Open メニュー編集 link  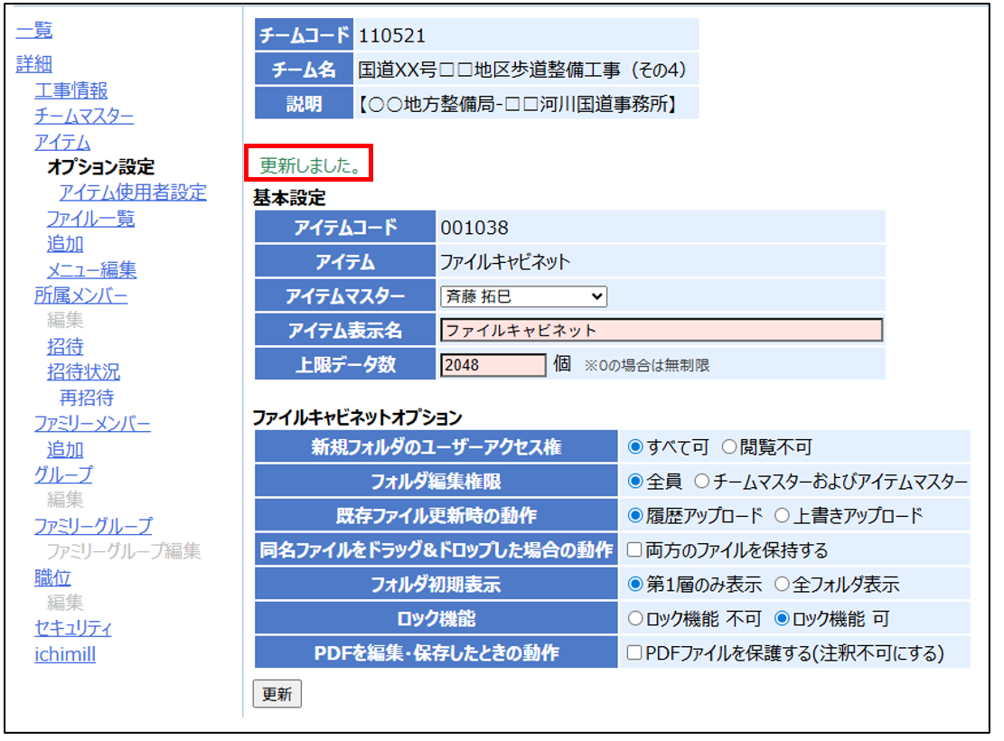click(x=92, y=270)
